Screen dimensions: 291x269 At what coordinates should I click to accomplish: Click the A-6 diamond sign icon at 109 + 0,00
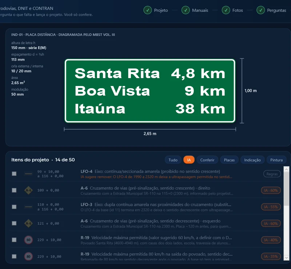(x=28, y=190)
